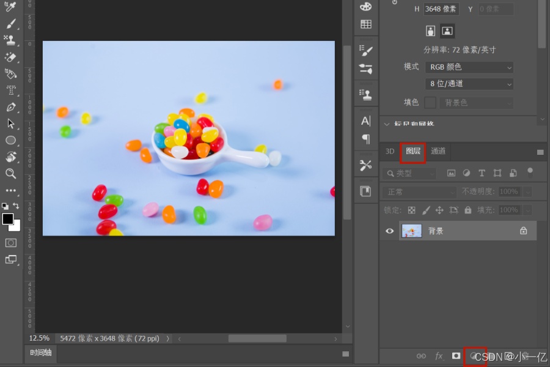
Task: Open the Swatches grid panel
Action: point(366,24)
